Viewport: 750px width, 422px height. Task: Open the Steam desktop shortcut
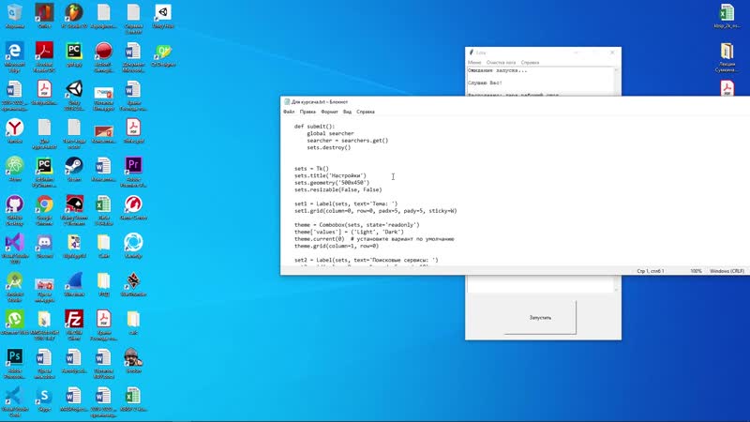74,166
